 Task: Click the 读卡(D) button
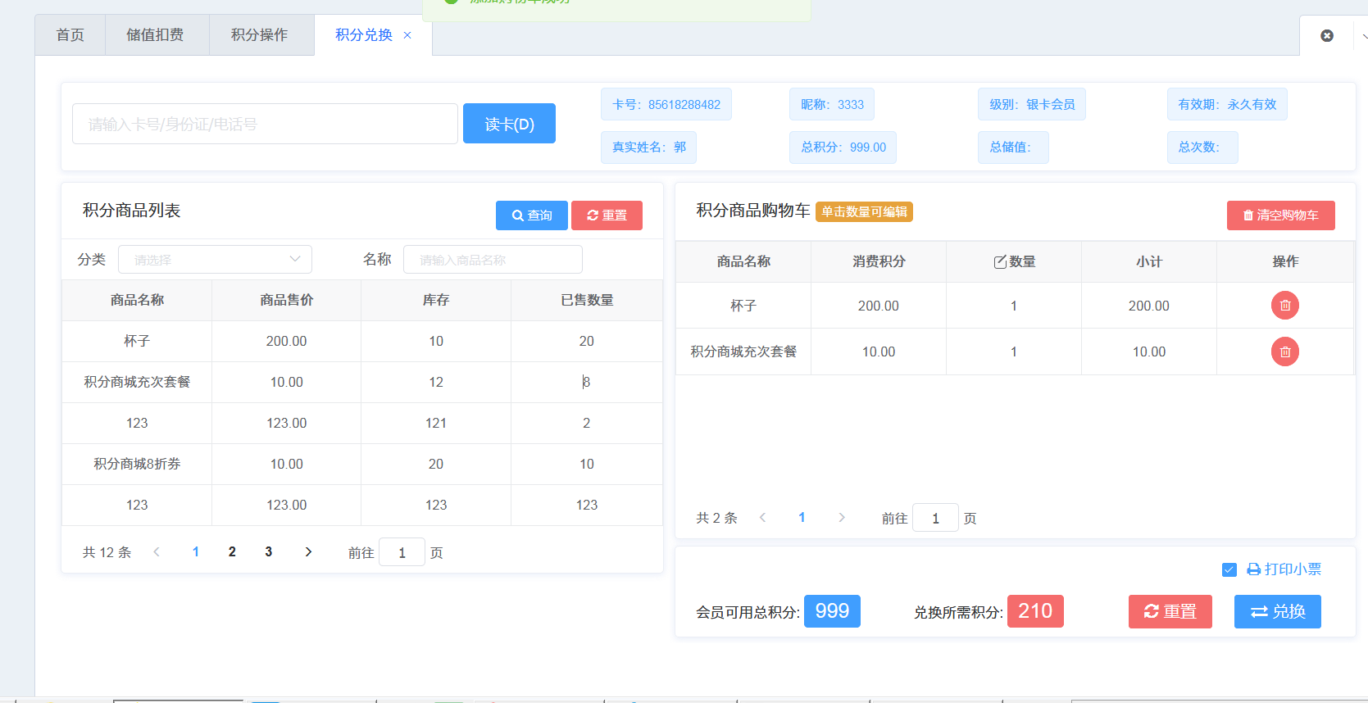coord(509,124)
